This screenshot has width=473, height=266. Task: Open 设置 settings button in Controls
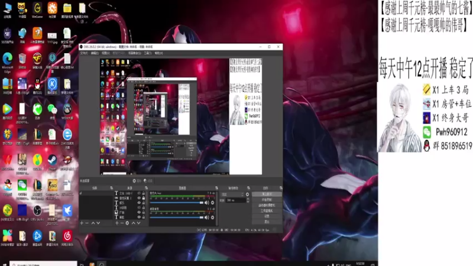267,216
